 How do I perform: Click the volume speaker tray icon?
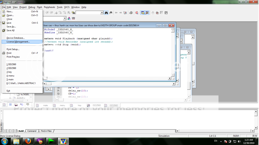tap(240, 141)
